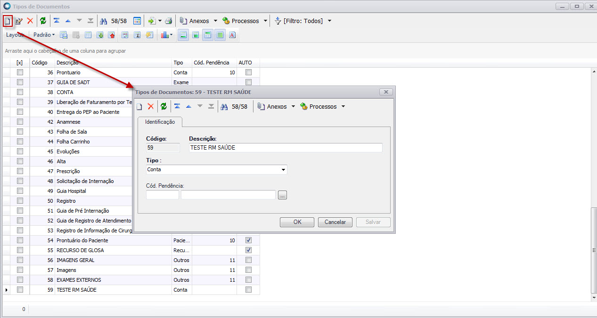Open the Cód. Pendência lookup ellipsis button
This screenshot has width=597, height=318.
click(x=282, y=195)
